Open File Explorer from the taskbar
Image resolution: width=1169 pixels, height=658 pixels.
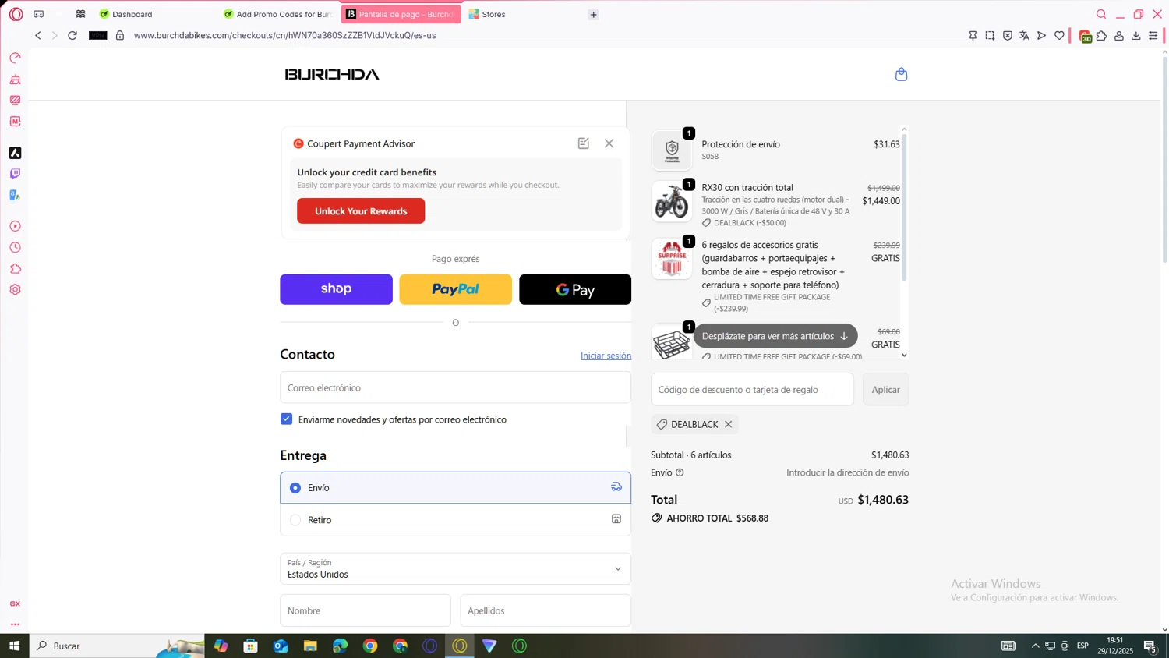(x=310, y=646)
